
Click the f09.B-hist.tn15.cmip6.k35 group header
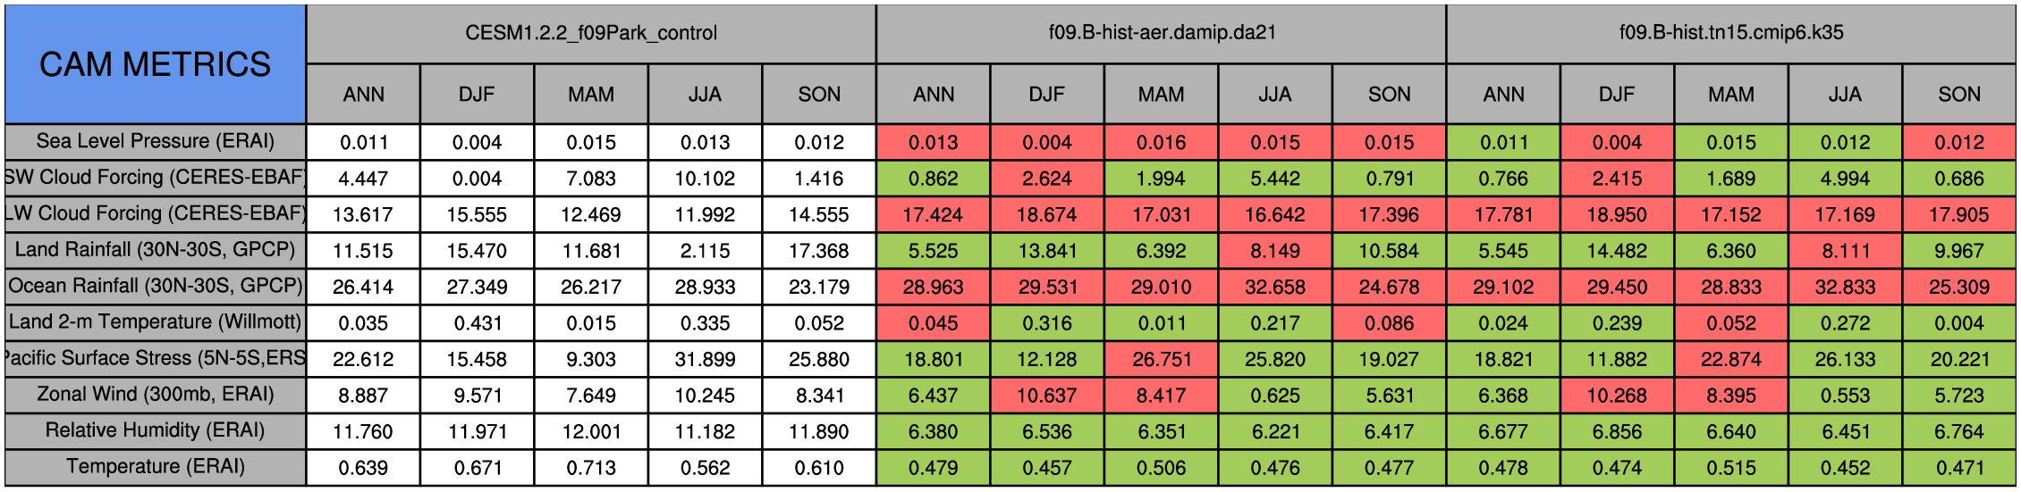pyautogui.click(x=1731, y=33)
